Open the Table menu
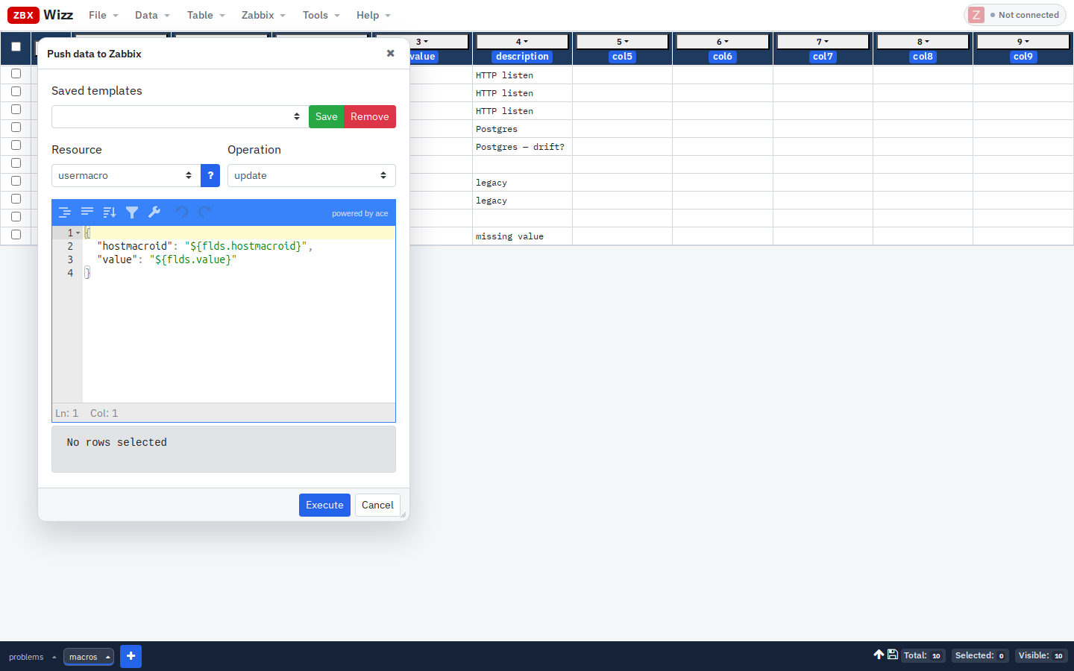Screen dimensions: 1074x671 click(x=206, y=15)
